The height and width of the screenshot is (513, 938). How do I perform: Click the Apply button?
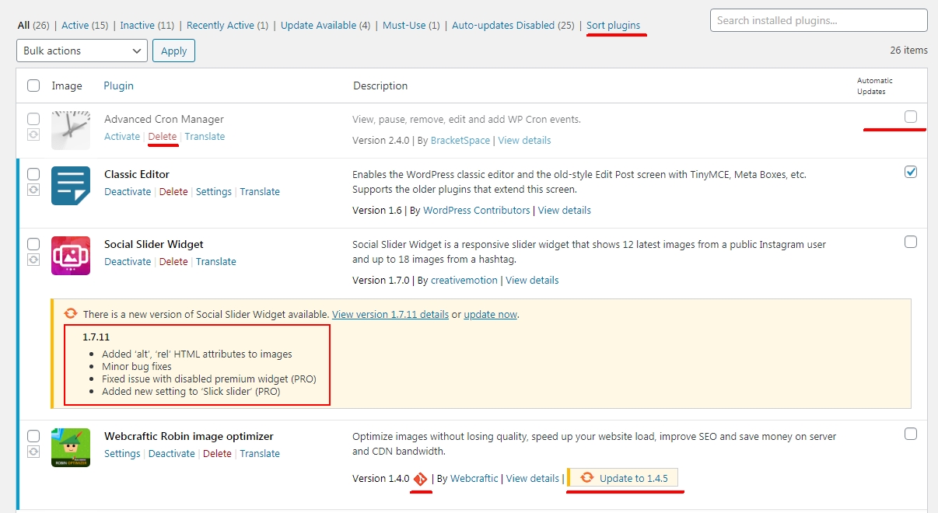tap(174, 51)
